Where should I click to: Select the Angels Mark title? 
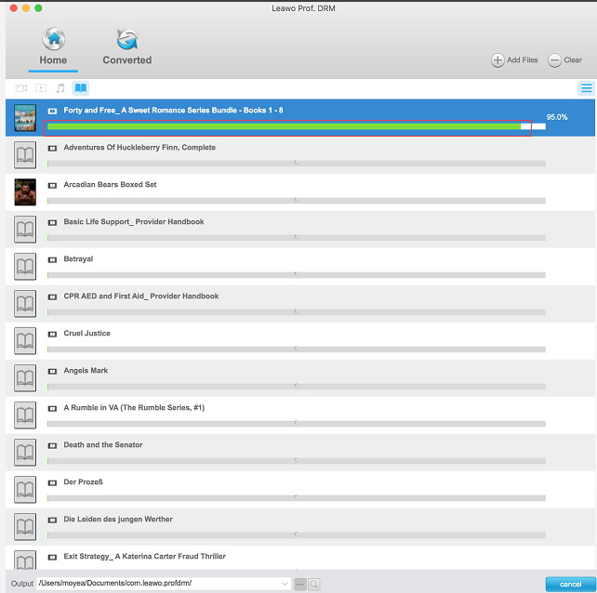86,371
